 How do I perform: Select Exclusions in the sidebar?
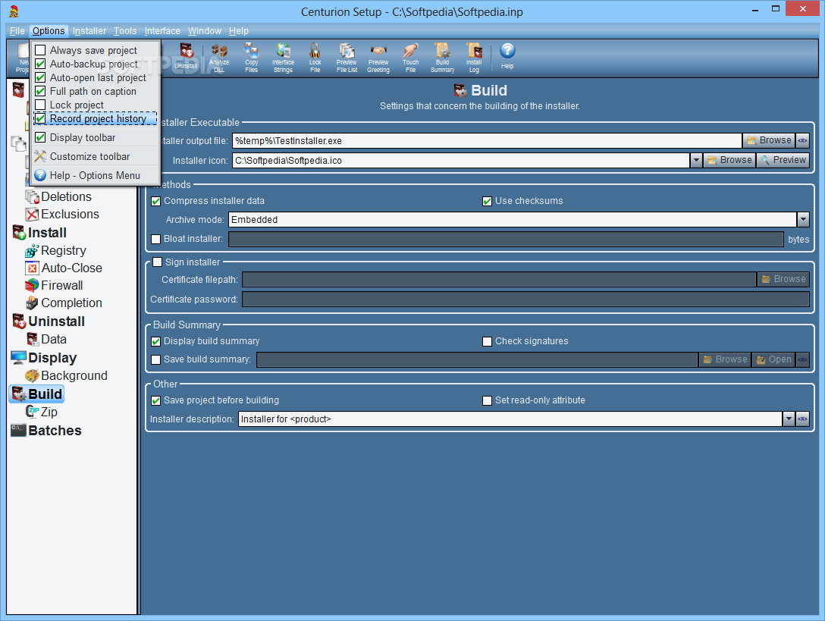62,214
